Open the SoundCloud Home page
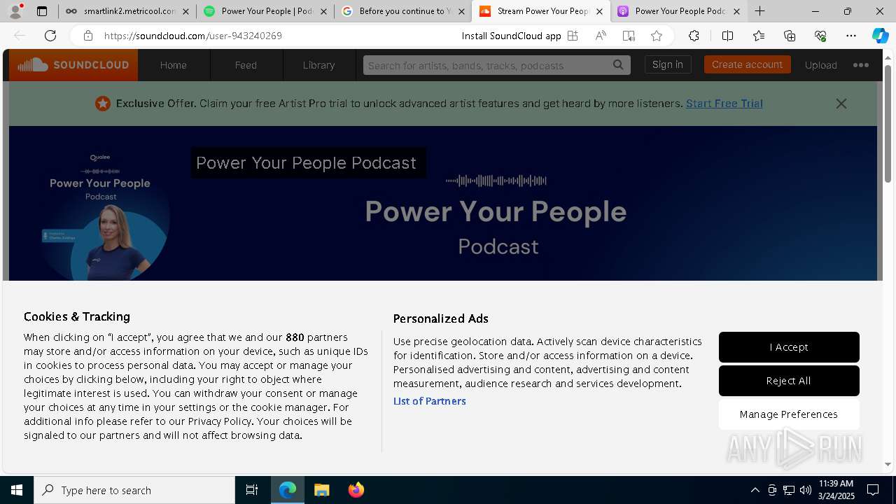 173,65
